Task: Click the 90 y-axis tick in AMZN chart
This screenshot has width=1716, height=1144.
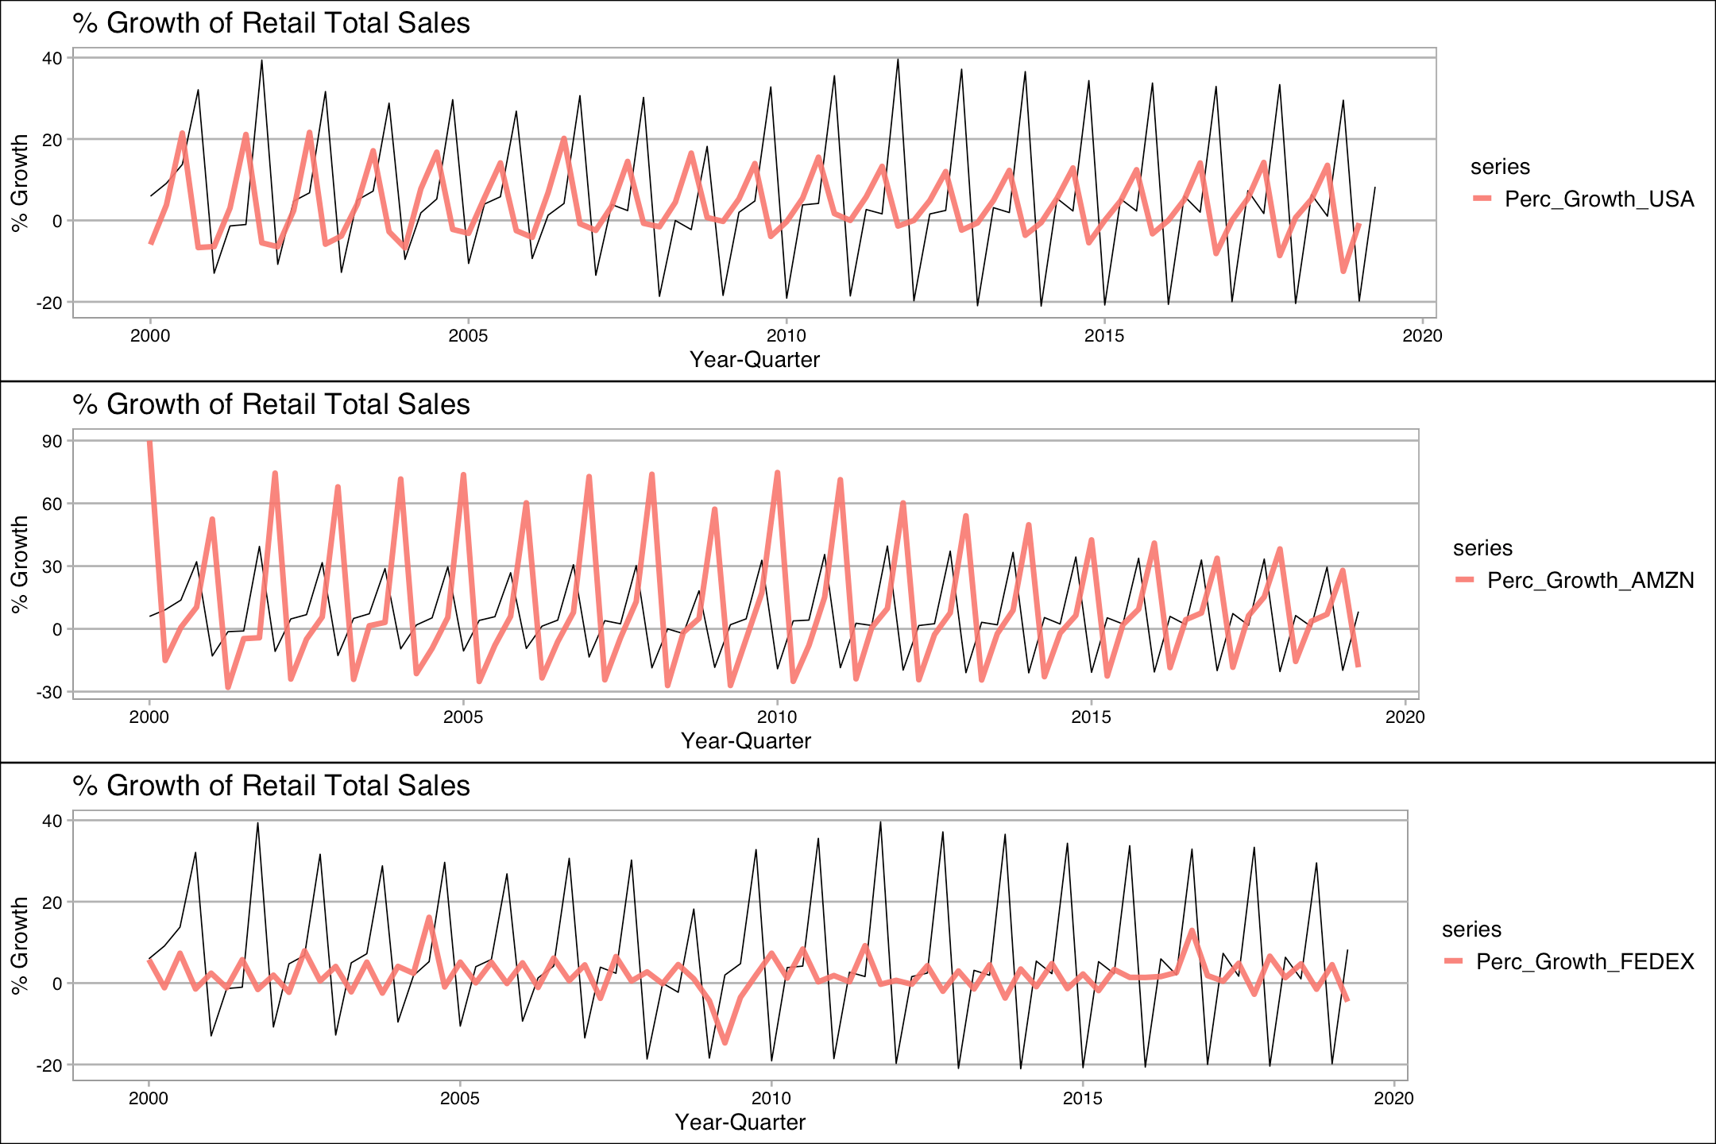Action: tap(52, 441)
